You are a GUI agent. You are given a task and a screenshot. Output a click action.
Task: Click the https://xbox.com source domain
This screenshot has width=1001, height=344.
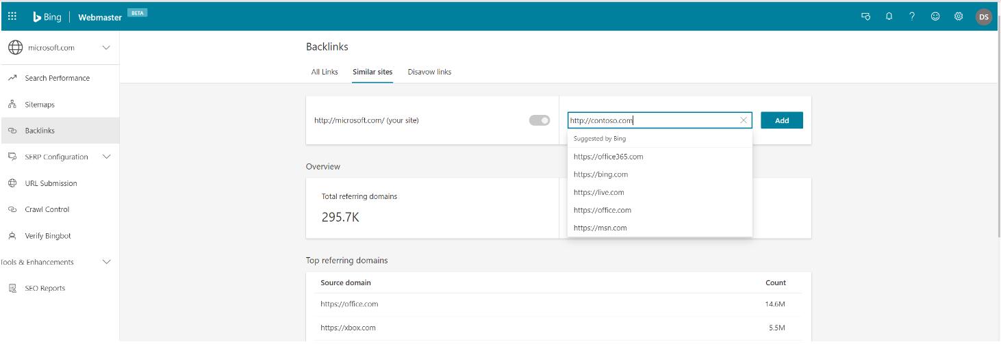[348, 328]
